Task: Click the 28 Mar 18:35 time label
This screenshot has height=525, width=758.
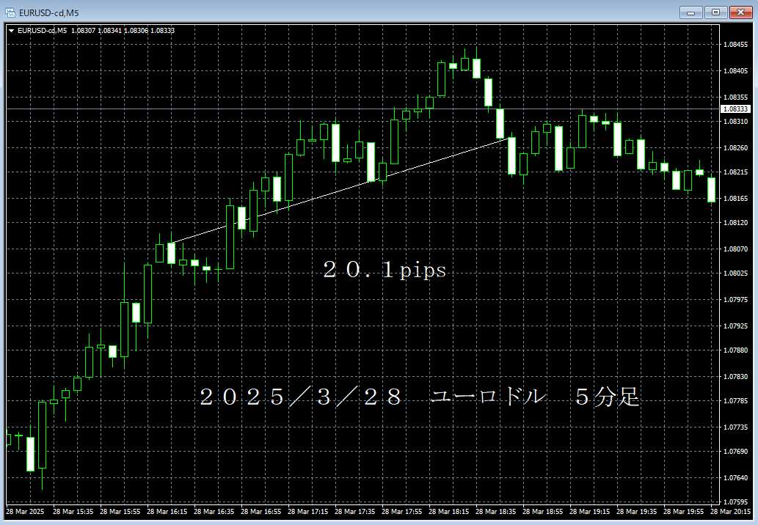Action: (x=495, y=511)
